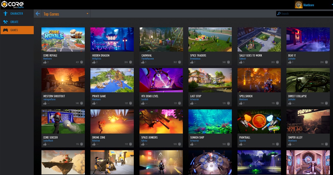Open creator Brendanicus under Spice Traders
This screenshot has height=175, width=333.
pos(195,59)
